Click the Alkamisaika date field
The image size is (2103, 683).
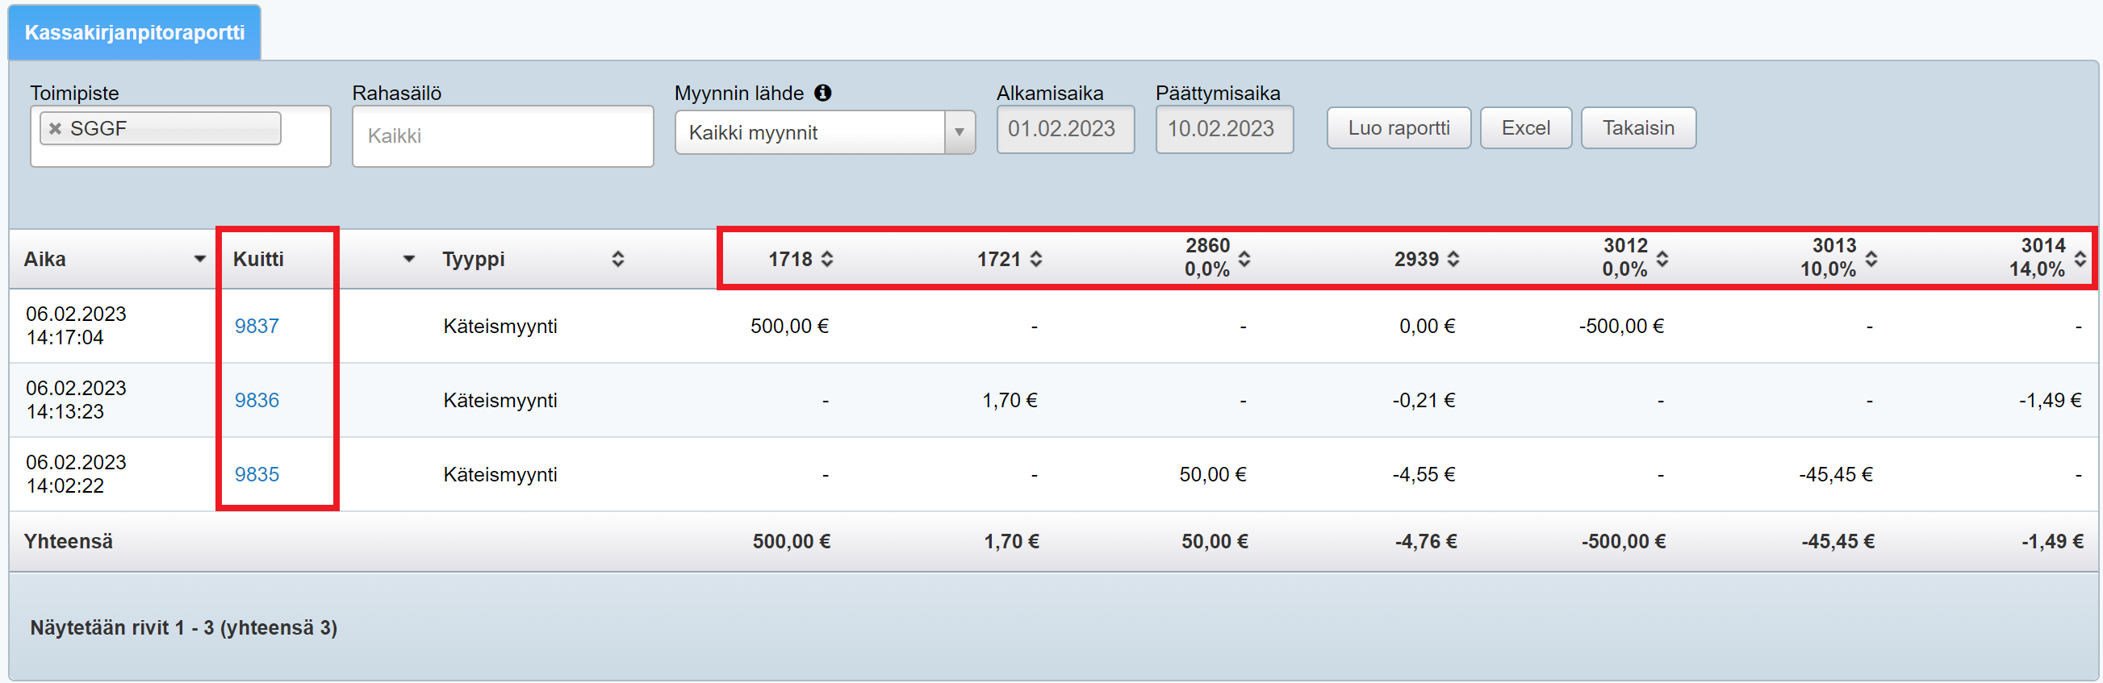click(x=1064, y=129)
